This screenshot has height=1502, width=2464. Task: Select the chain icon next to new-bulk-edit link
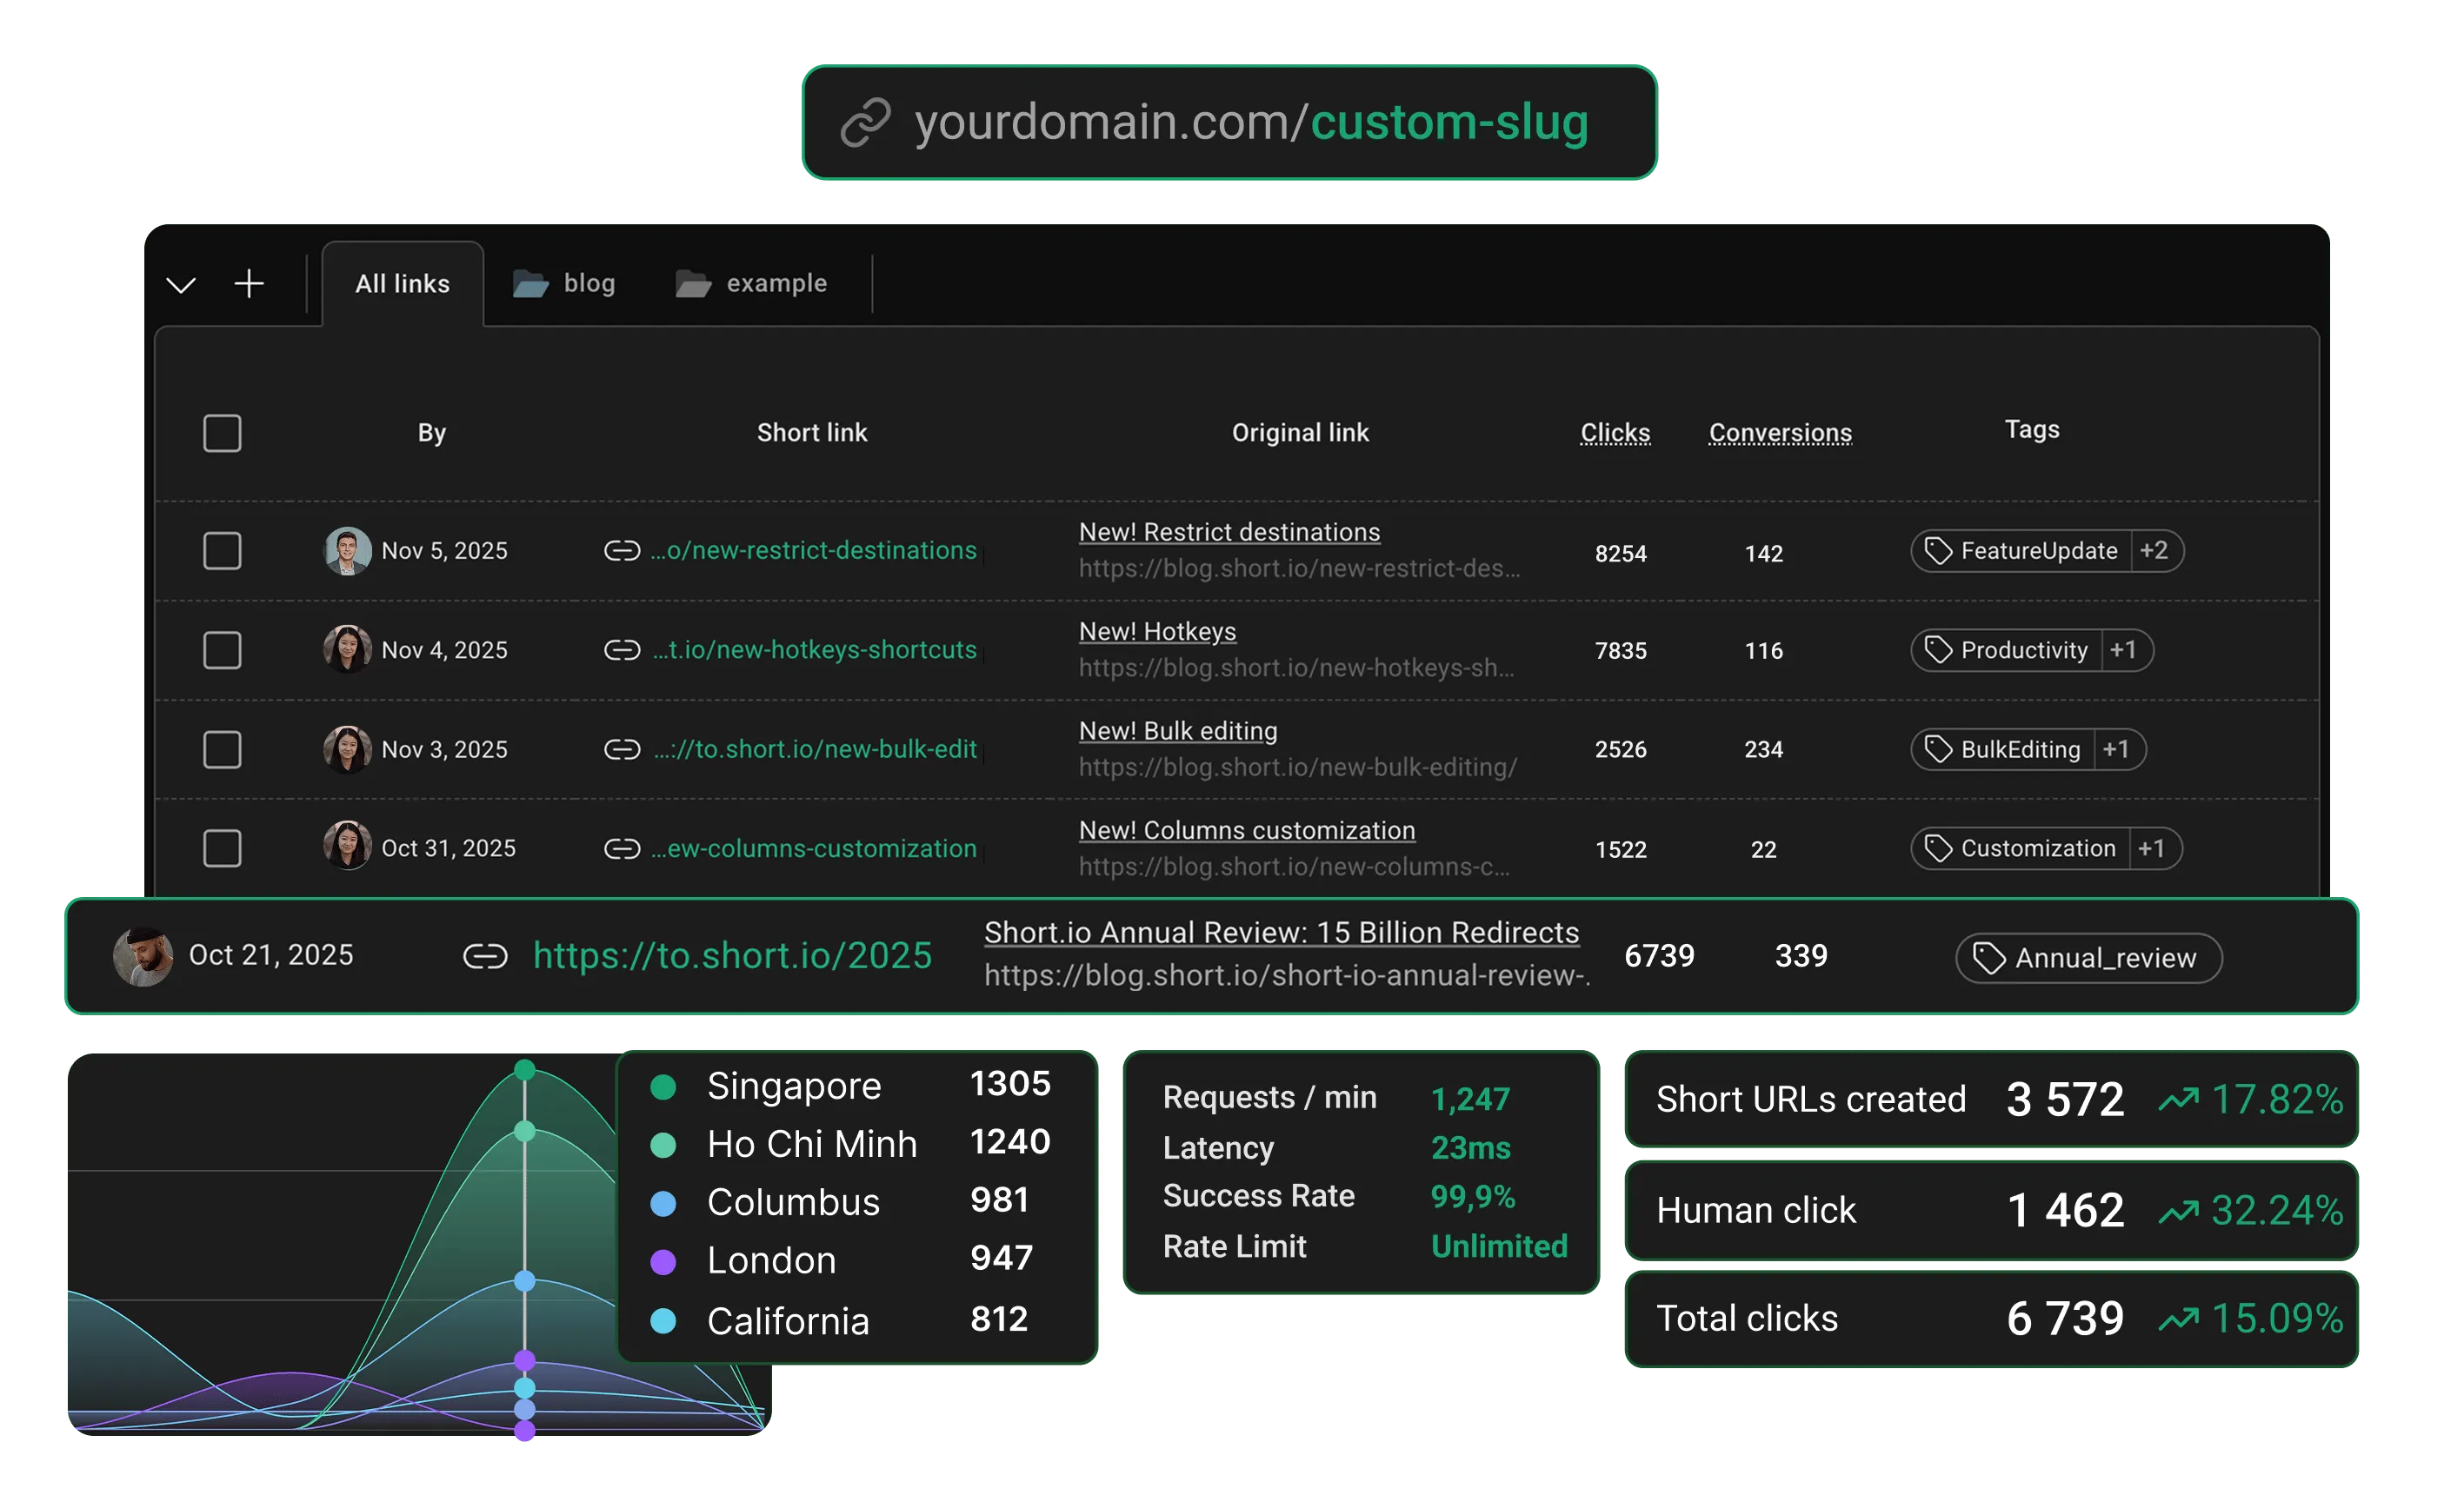tap(621, 749)
